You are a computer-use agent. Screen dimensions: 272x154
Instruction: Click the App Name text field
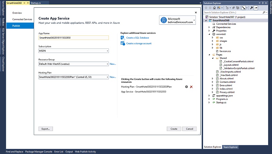74,38
